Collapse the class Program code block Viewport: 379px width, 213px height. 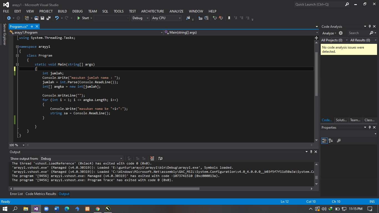(x=17, y=55)
